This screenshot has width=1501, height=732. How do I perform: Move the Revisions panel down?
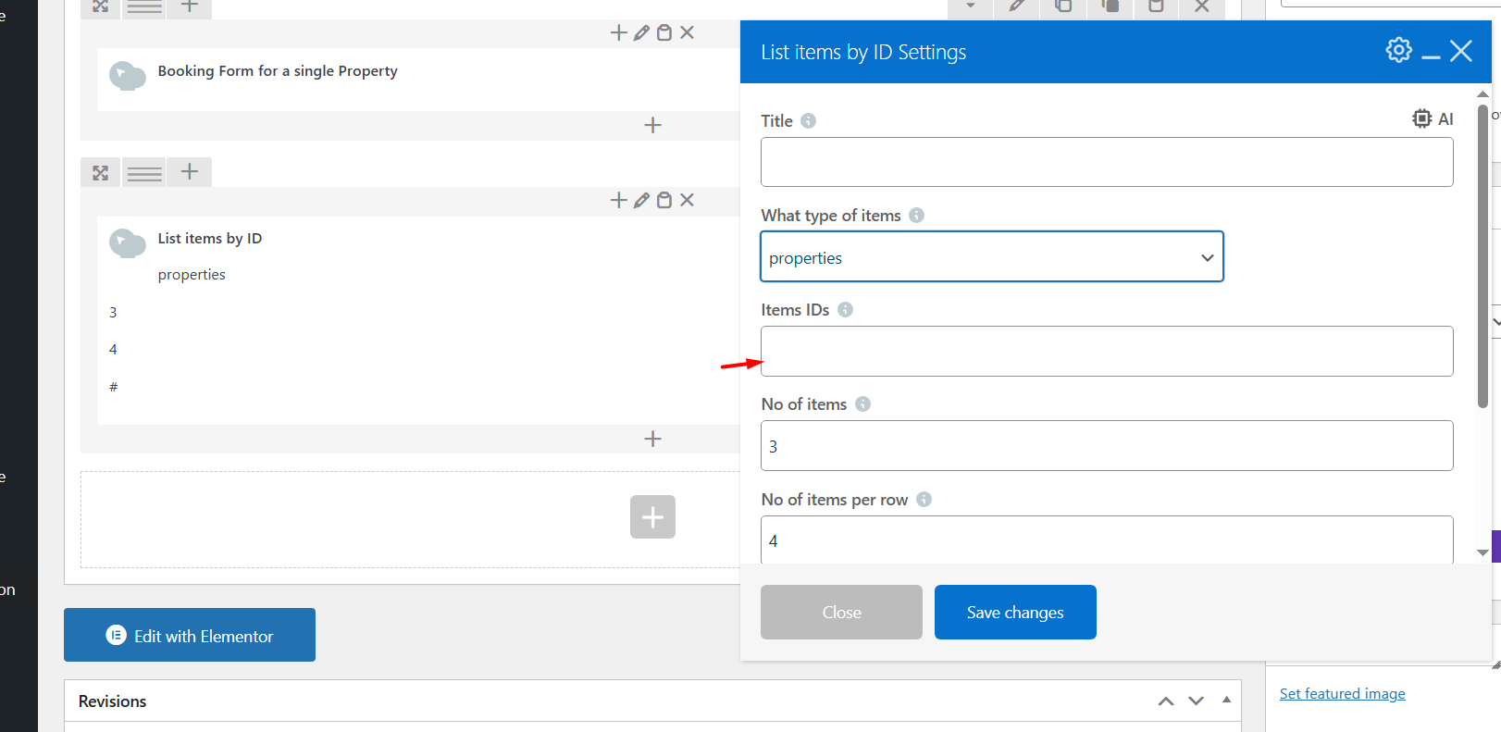[x=1196, y=701]
